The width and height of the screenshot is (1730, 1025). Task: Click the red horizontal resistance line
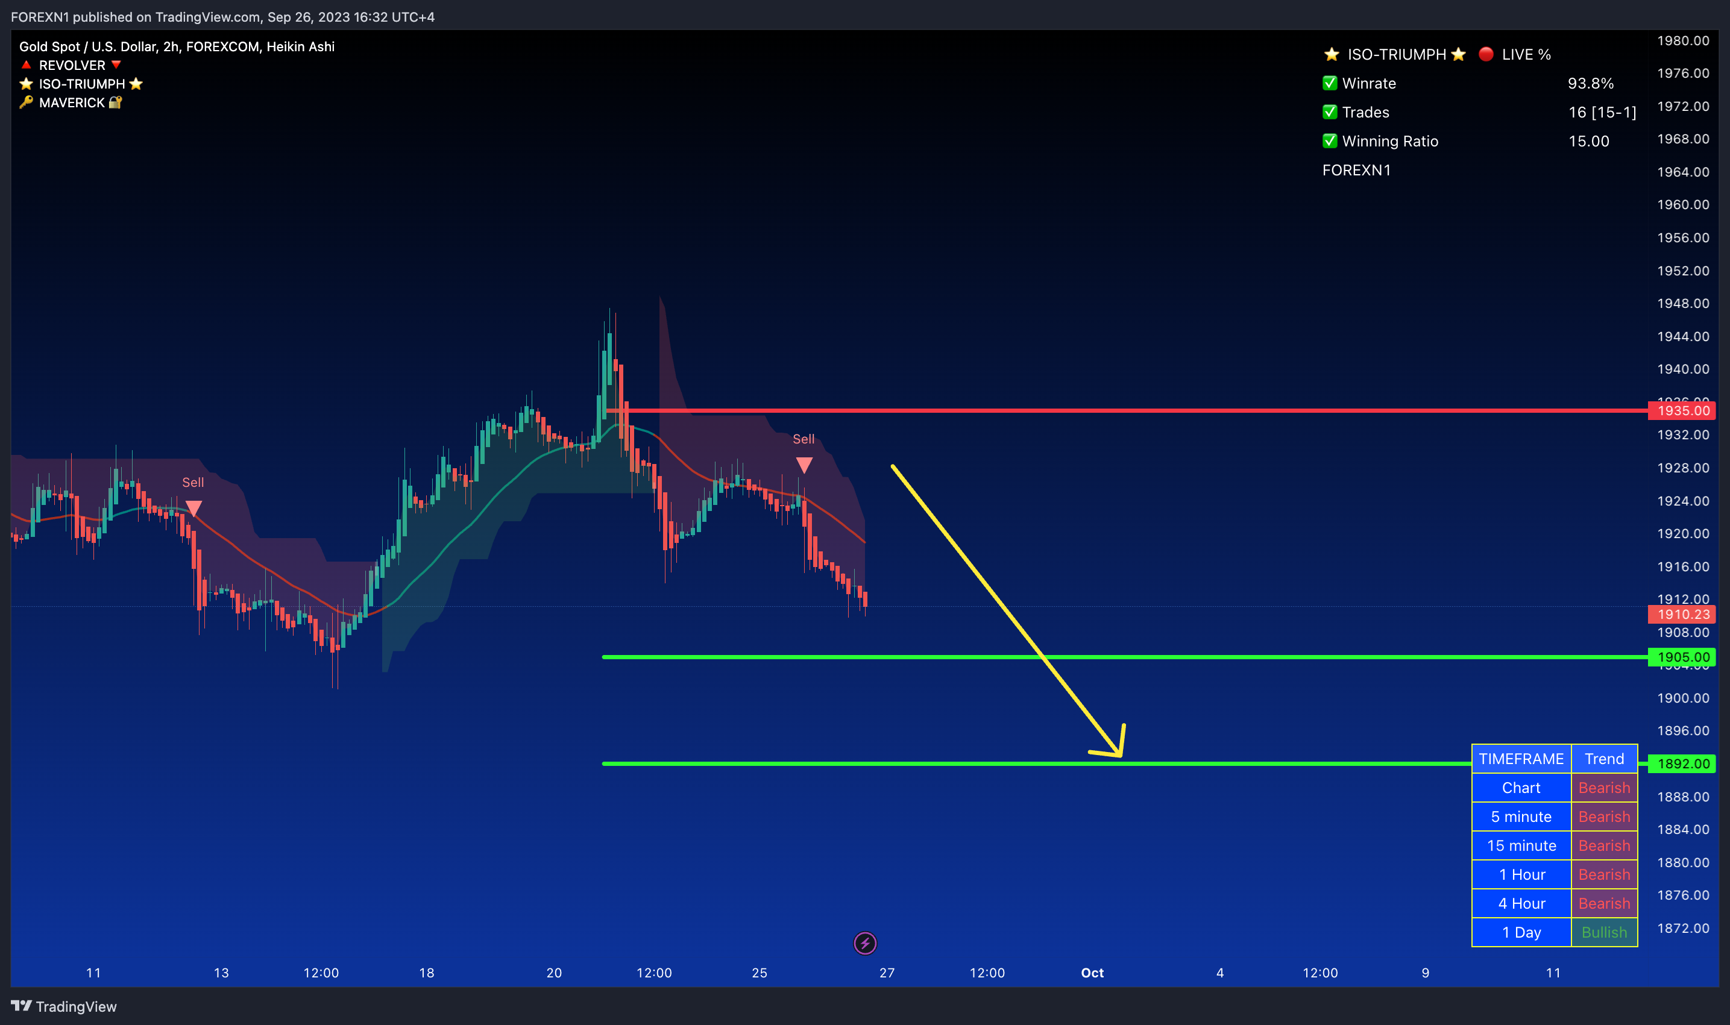[x=1126, y=410]
